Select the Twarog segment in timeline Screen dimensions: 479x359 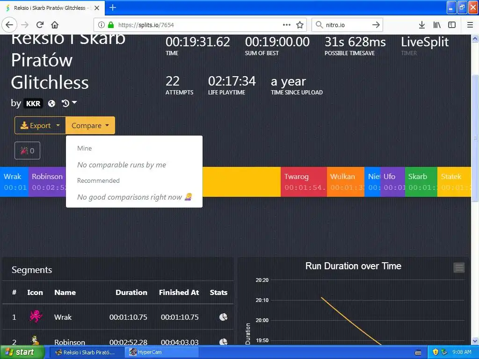click(x=304, y=182)
